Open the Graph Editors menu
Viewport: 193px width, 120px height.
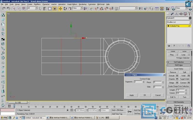pos(72,4)
